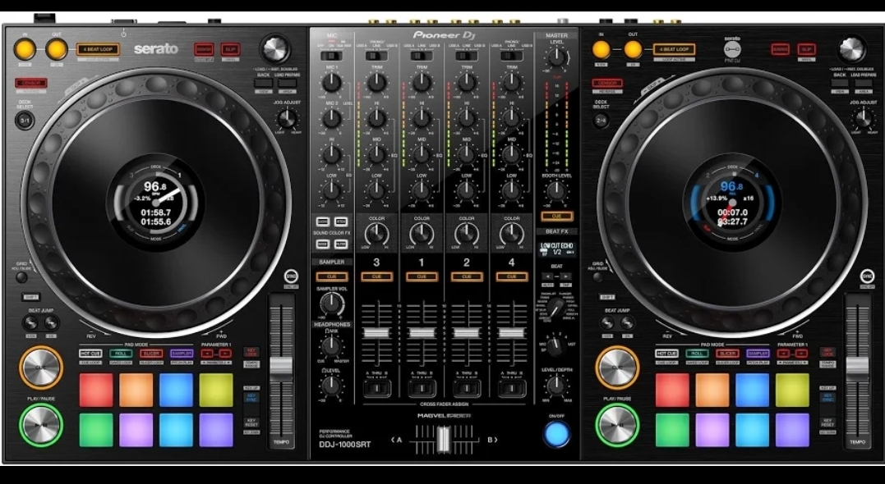Click the Beat FX LEVEL/DEPTH knob
885x484 pixels.
click(x=556, y=386)
